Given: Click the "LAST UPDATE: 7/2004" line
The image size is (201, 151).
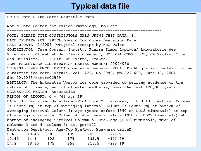Looking at the screenshot, I should tap(66, 45).
